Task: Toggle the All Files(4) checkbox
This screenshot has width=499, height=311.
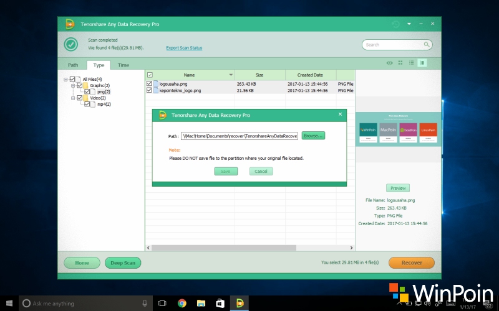Action: pos(72,79)
